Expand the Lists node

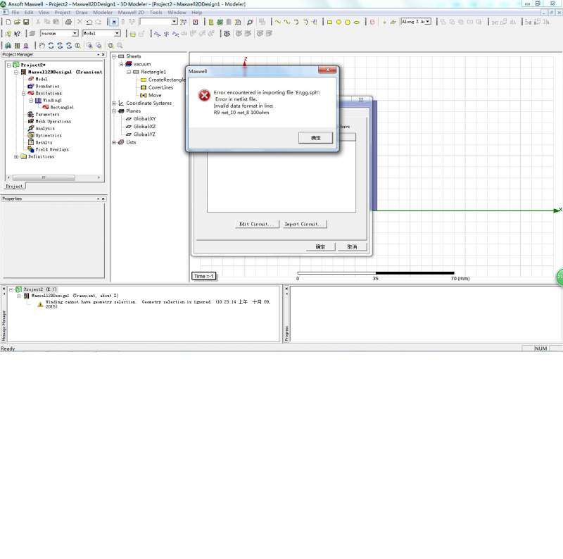pyautogui.click(x=114, y=143)
